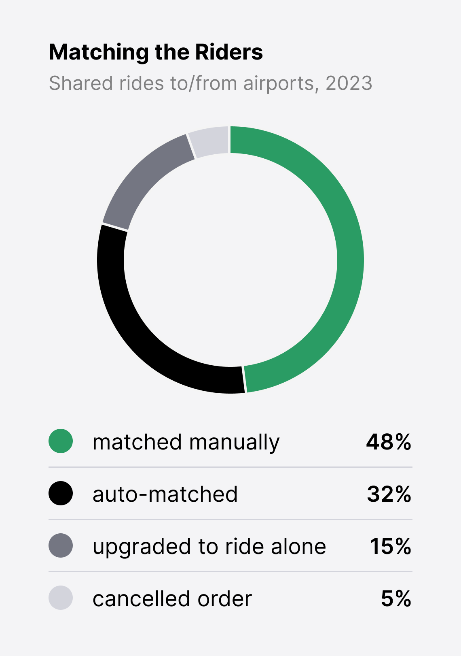
Task: Click the 48% value
Action: coord(389,442)
